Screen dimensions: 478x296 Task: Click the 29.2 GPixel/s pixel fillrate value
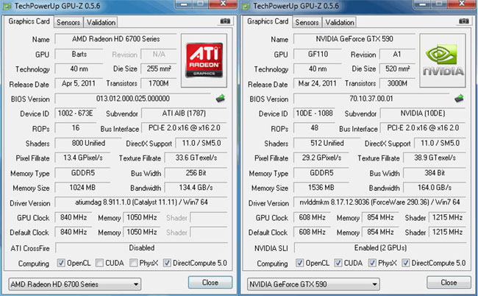click(321, 158)
